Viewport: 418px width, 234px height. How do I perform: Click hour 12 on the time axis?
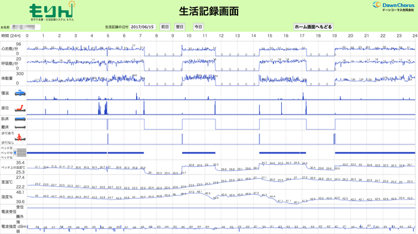222,36
